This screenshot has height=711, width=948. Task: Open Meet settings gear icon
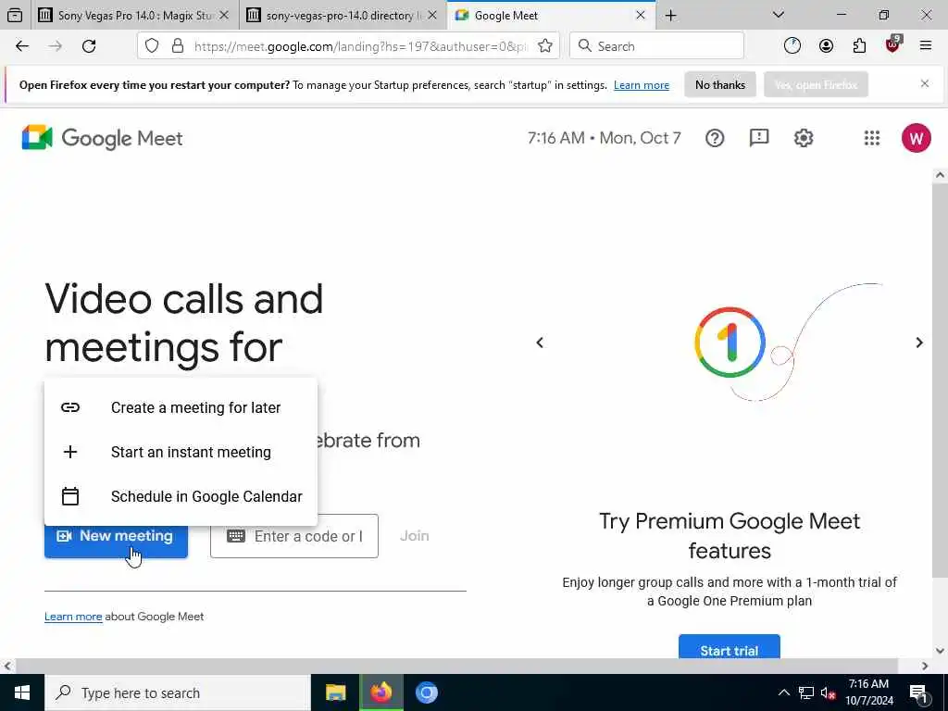point(804,138)
